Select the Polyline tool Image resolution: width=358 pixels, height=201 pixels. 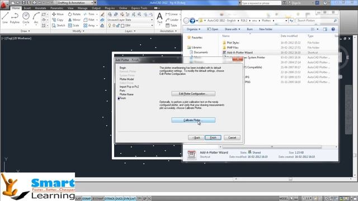pos(15,18)
